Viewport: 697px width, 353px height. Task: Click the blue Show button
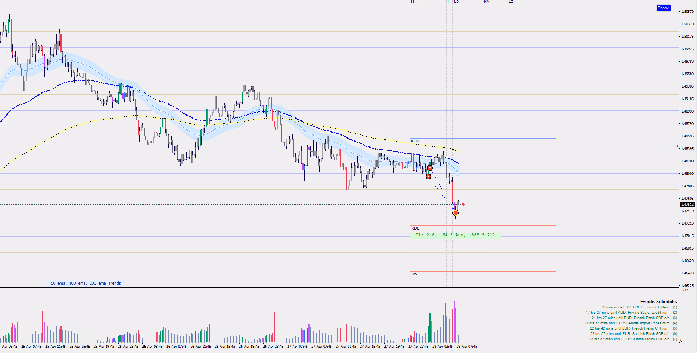663,8
